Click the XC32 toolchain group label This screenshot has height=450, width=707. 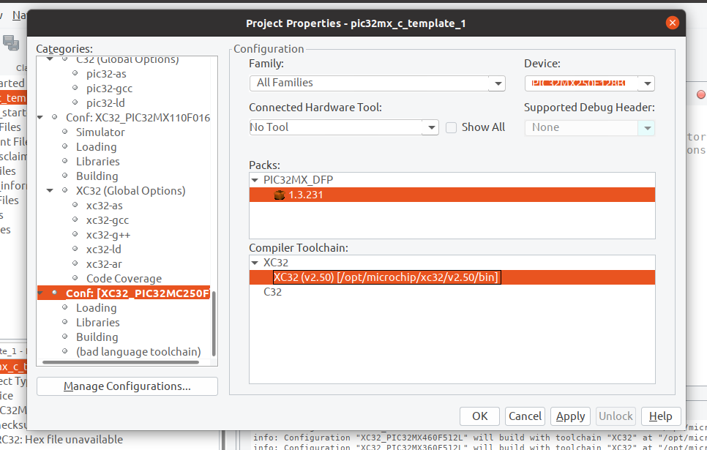coord(275,263)
